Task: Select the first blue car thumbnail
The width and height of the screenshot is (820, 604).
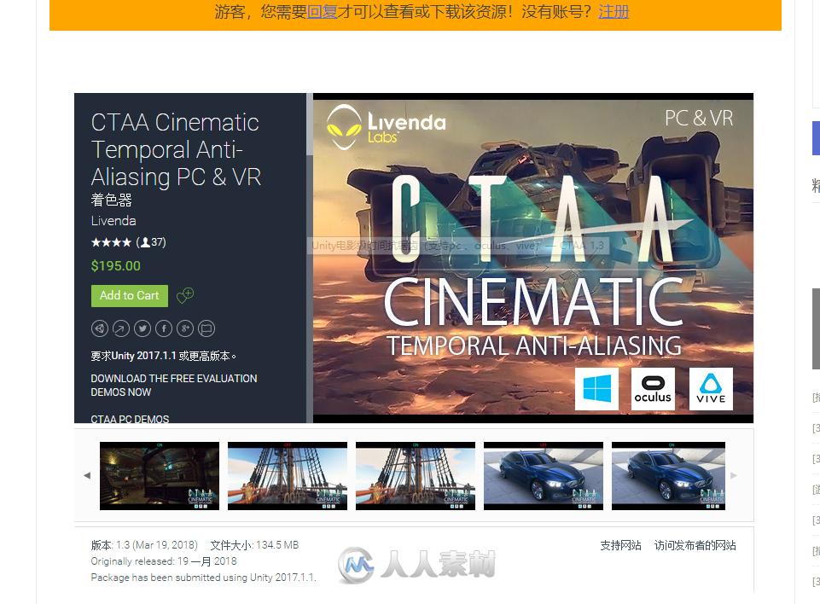Action: point(544,476)
